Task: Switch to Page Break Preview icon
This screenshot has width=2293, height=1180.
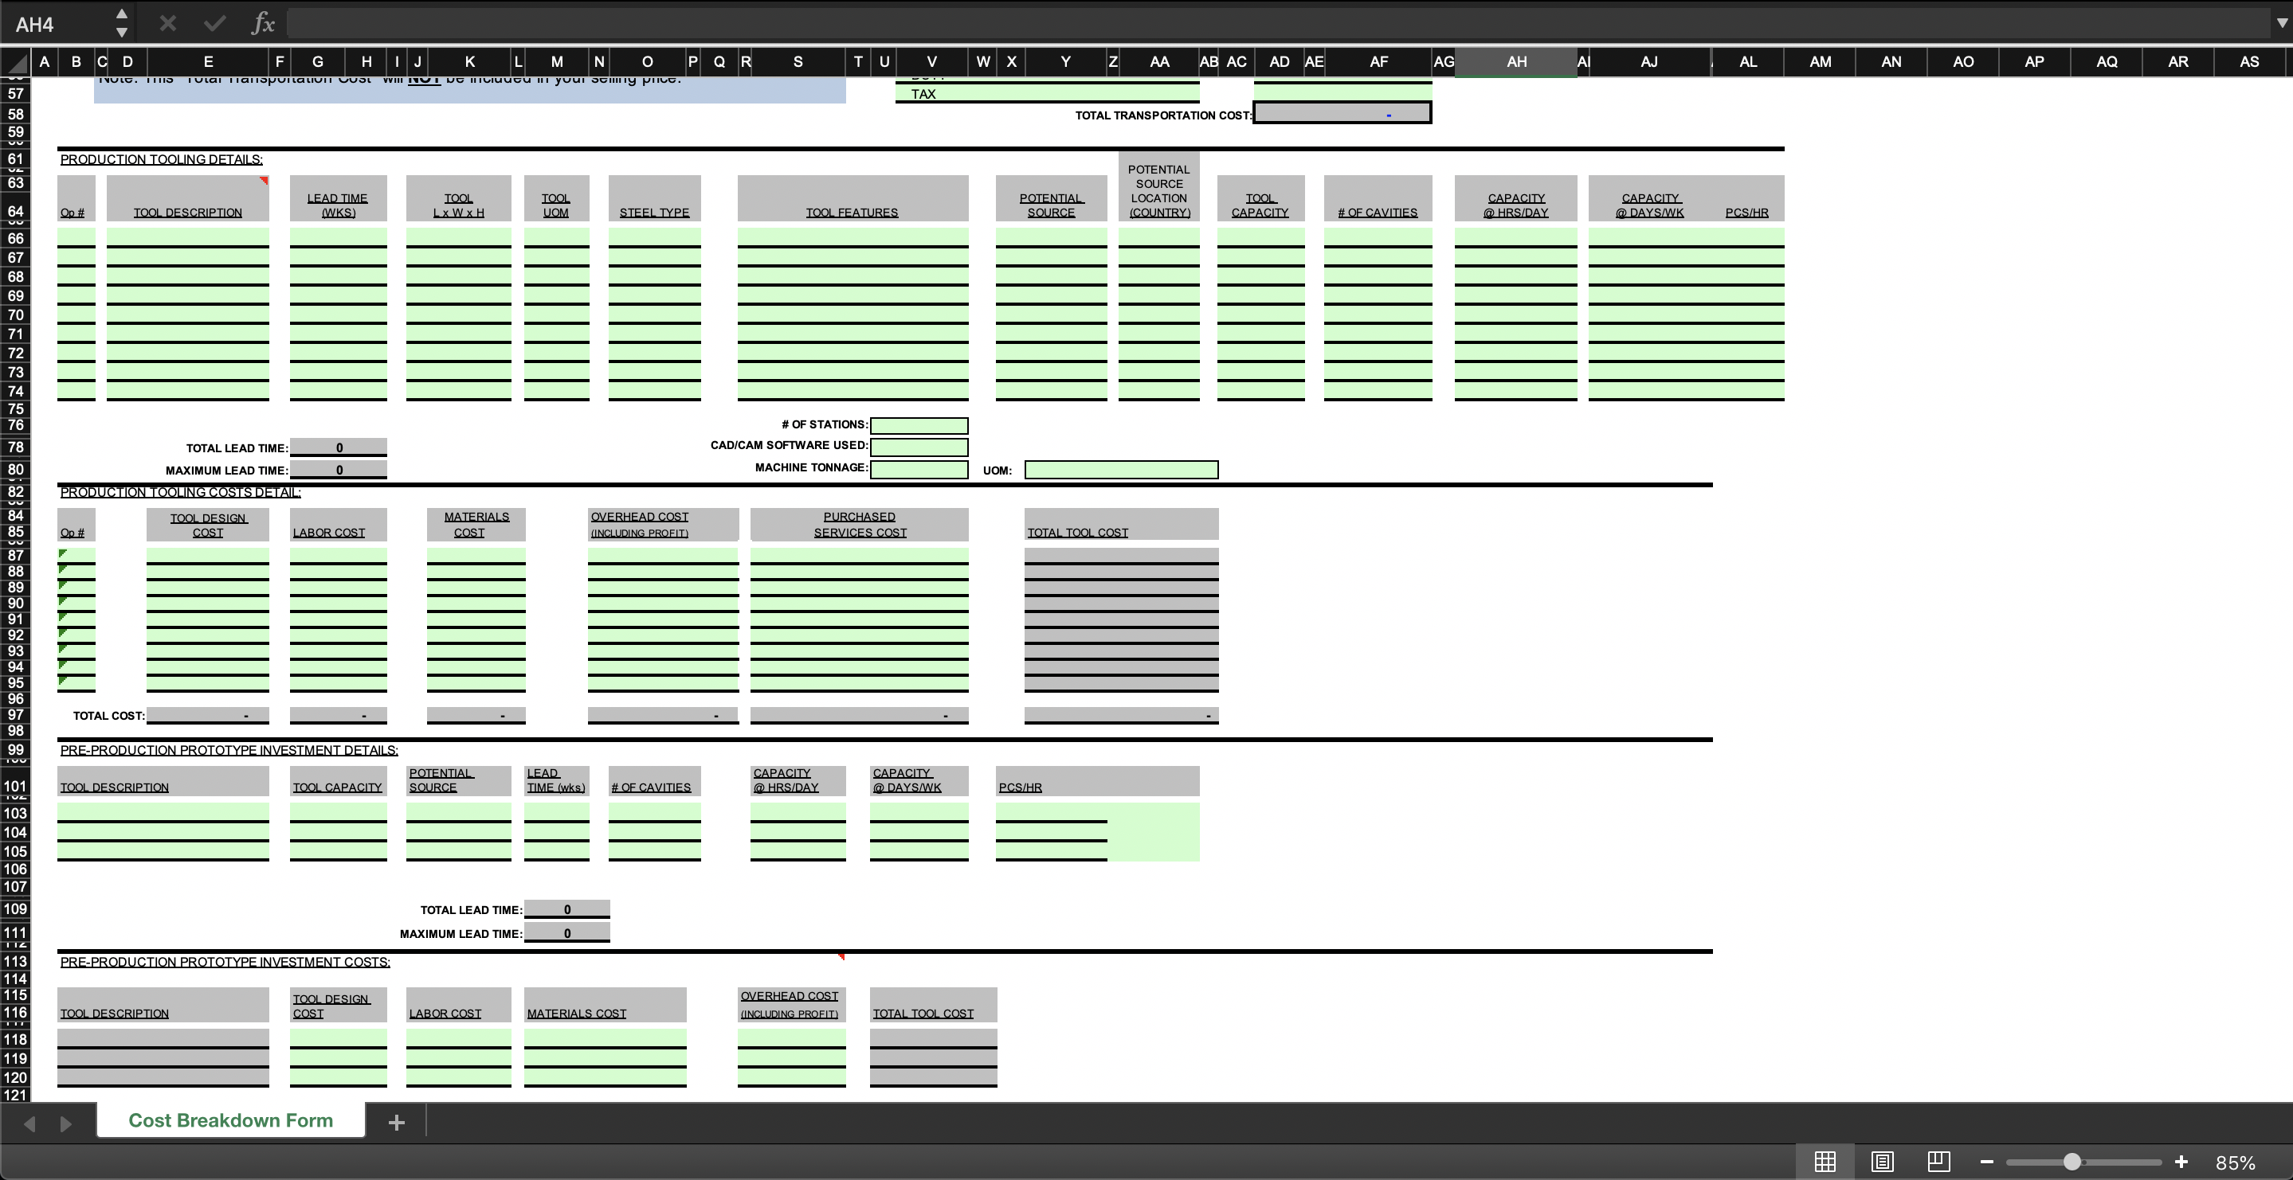Action: pyautogui.click(x=1938, y=1162)
